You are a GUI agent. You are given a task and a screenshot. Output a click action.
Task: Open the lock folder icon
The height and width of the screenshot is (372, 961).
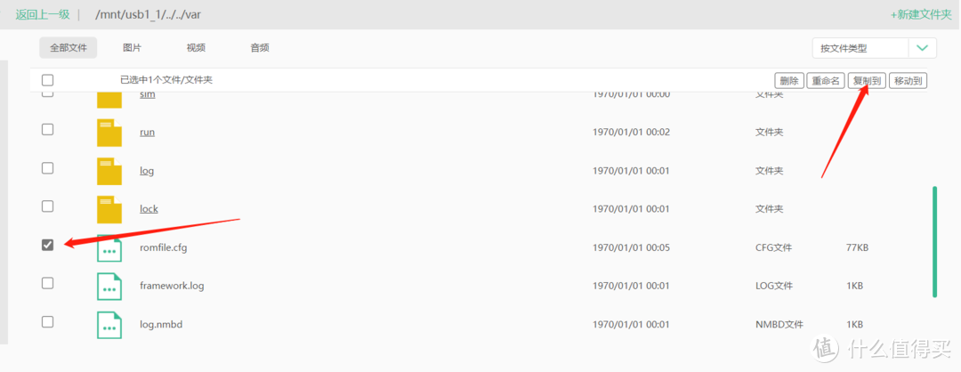(109, 209)
